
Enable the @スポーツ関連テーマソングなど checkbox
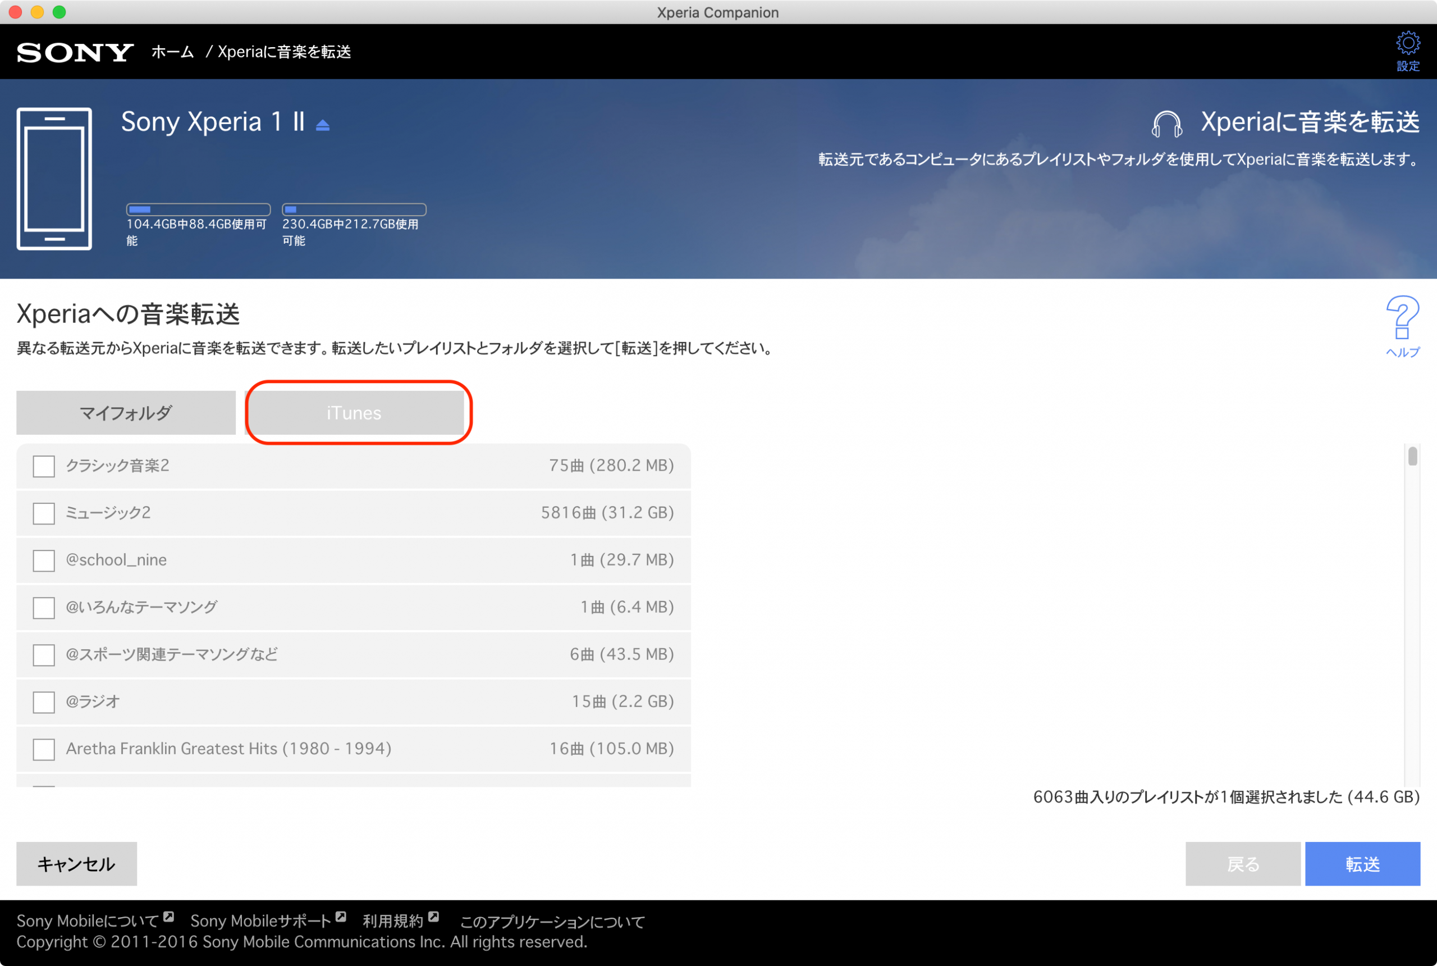tap(44, 655)
